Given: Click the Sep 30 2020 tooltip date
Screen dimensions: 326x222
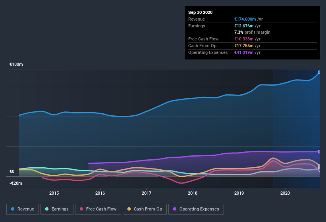Looking at the screenshot, I should click(201, 12).
